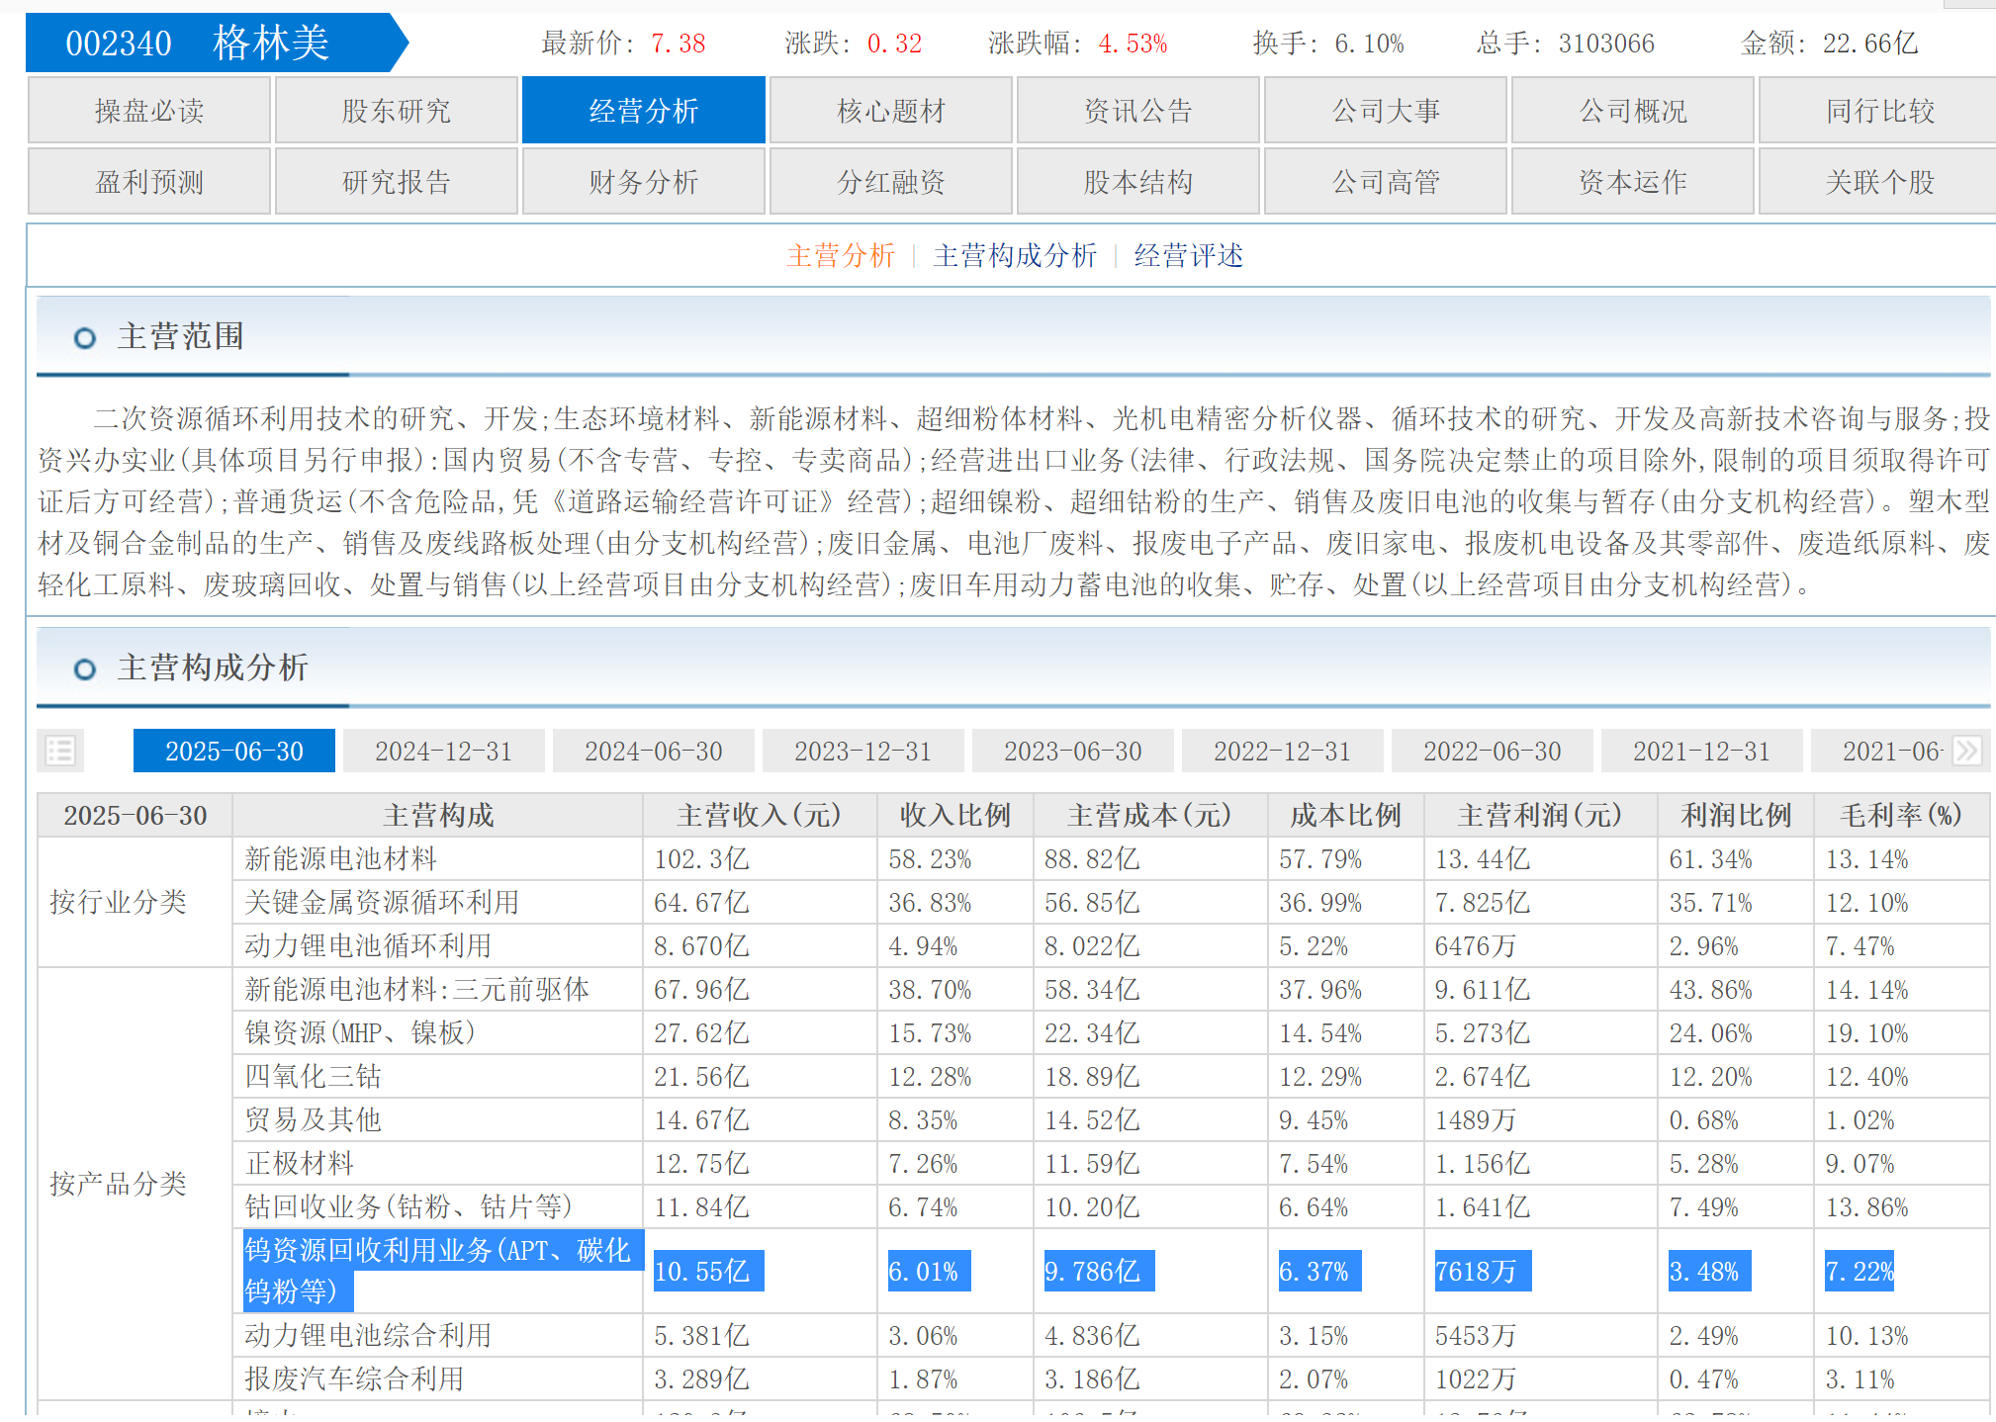Select the 2023-06-30 report date
The image size is (1996, 1422).
1073,751
